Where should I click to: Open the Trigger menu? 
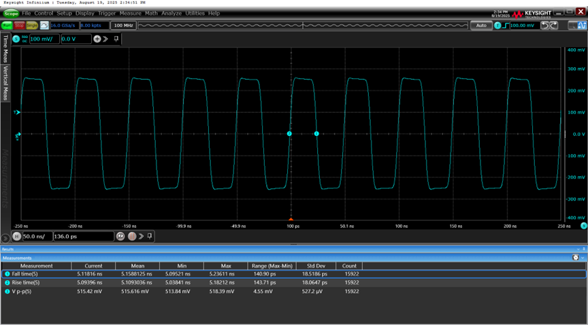107,13
